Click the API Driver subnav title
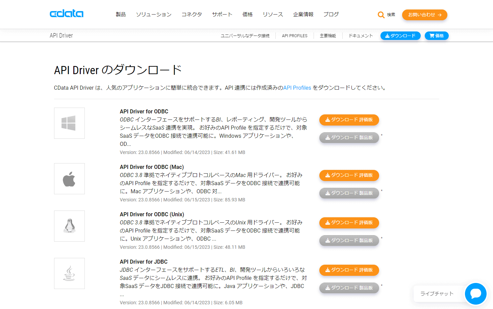This screenshot has width=493, height=309. pos(61,36)
